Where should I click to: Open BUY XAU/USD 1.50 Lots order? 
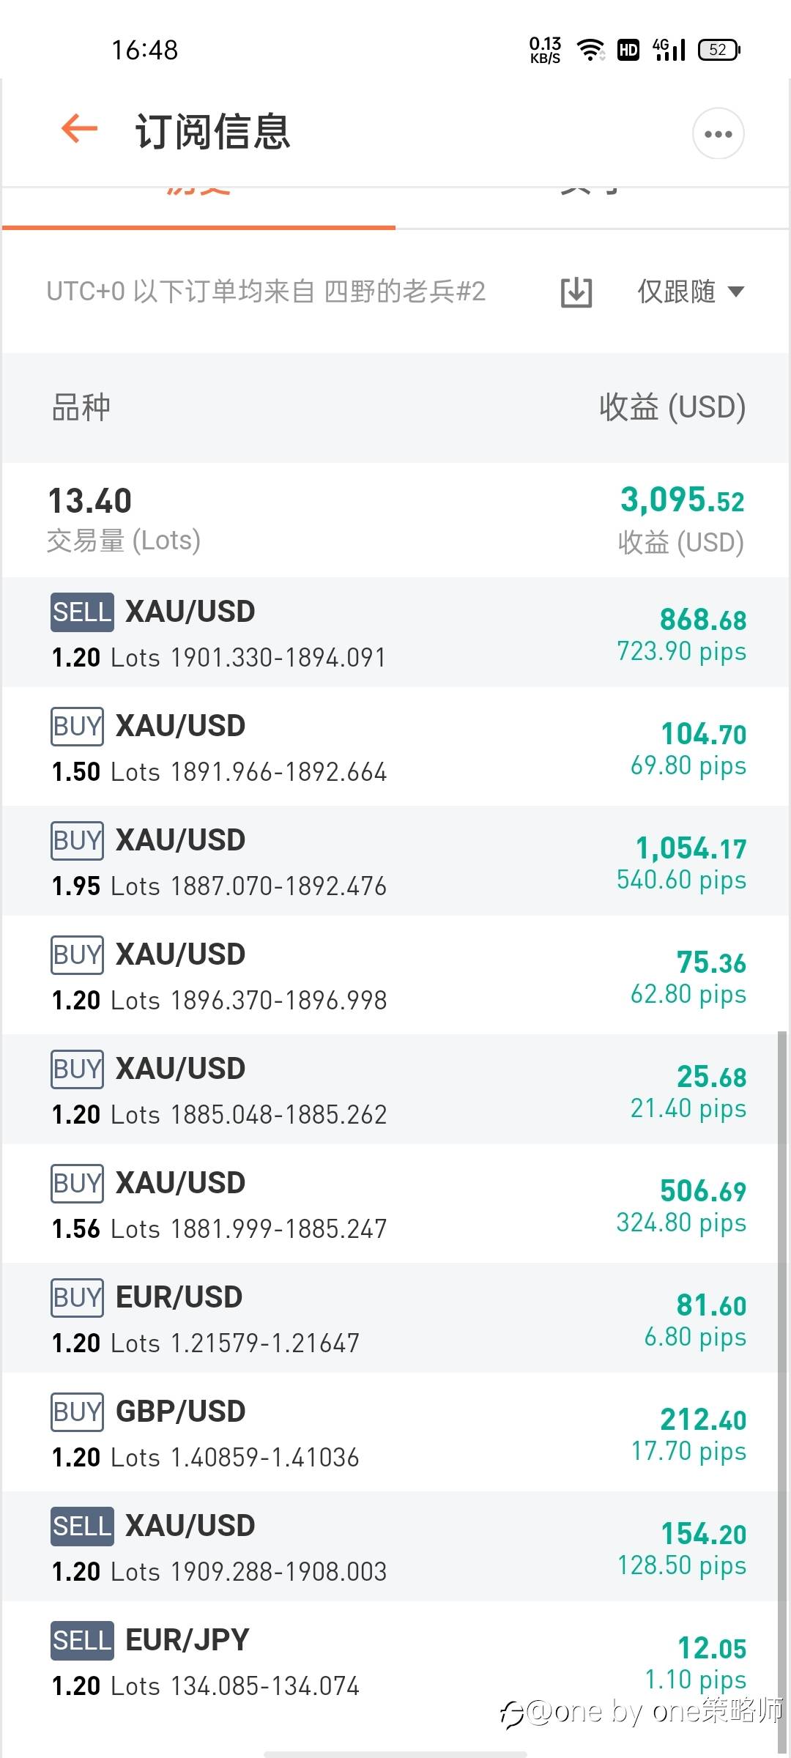click(395, 747)
